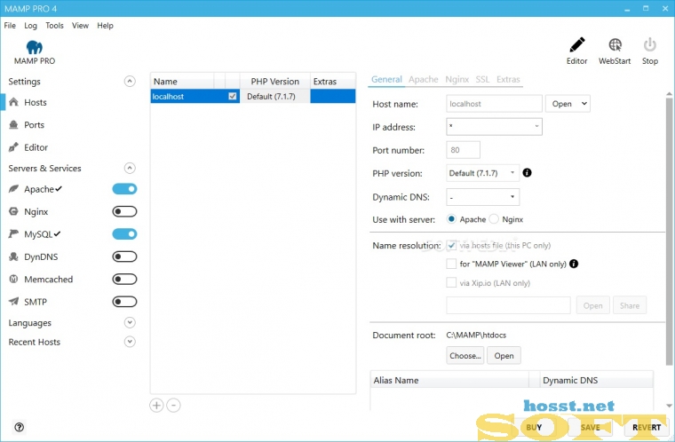The width and height of the screenshot is (675, 442).
Task: Add a new host with plus icon
Action: tap(156, 406)
